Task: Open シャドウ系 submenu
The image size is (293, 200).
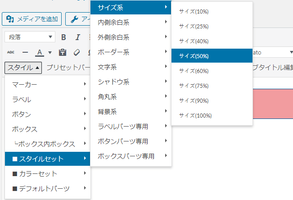Action: coord(131,82)
